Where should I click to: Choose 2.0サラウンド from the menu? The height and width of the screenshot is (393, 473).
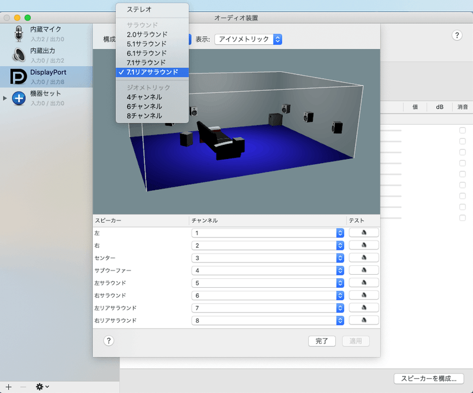[x=153, y=34]
